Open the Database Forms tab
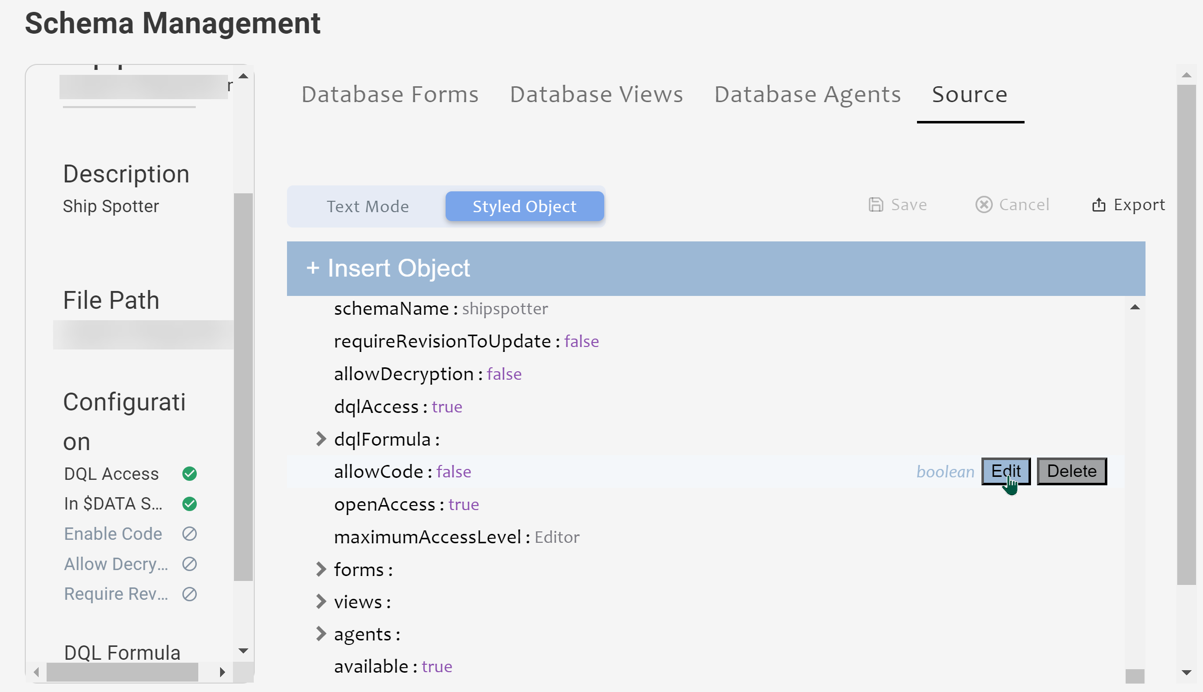 (390, 94)
